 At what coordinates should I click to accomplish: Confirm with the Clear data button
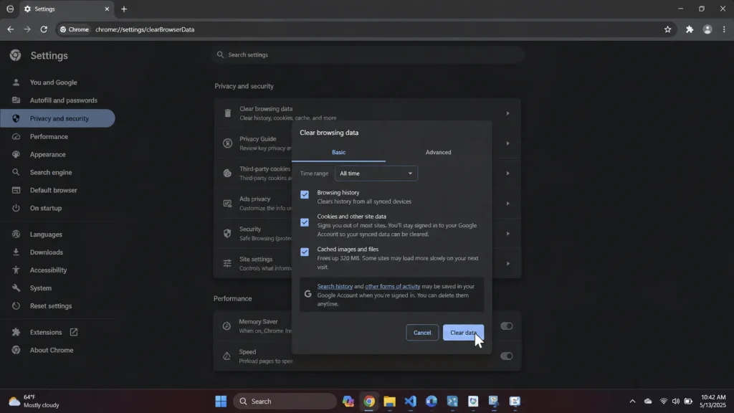[463, 333]
